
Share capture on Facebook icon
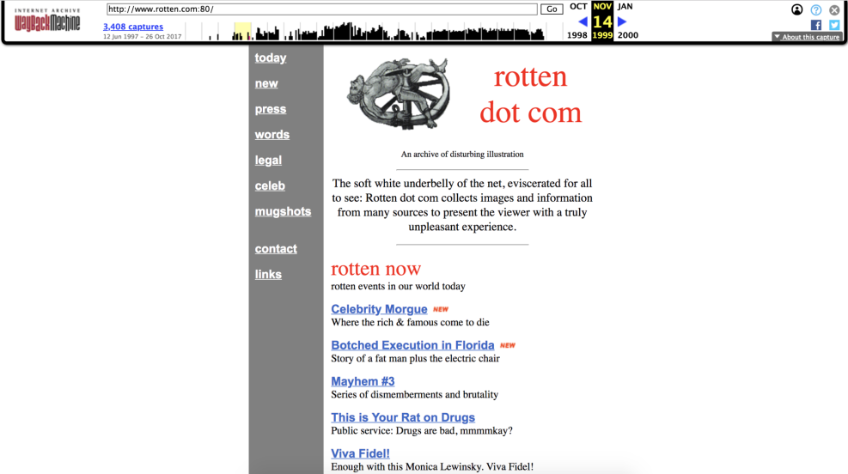point(816,25)
